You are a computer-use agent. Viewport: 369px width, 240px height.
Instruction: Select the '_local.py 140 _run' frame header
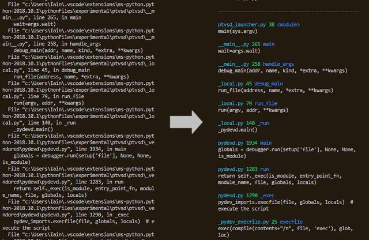pos(243,123)
